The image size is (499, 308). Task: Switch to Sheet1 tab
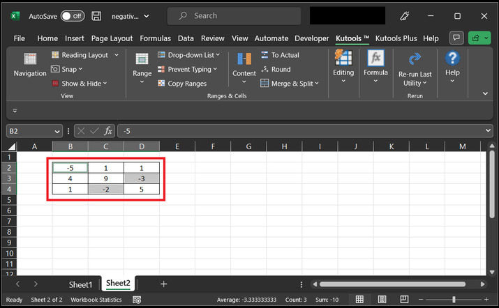point(80,284)
